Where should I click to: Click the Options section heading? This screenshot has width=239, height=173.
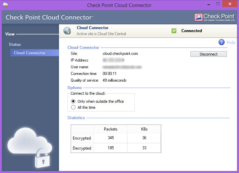[75, 88]
